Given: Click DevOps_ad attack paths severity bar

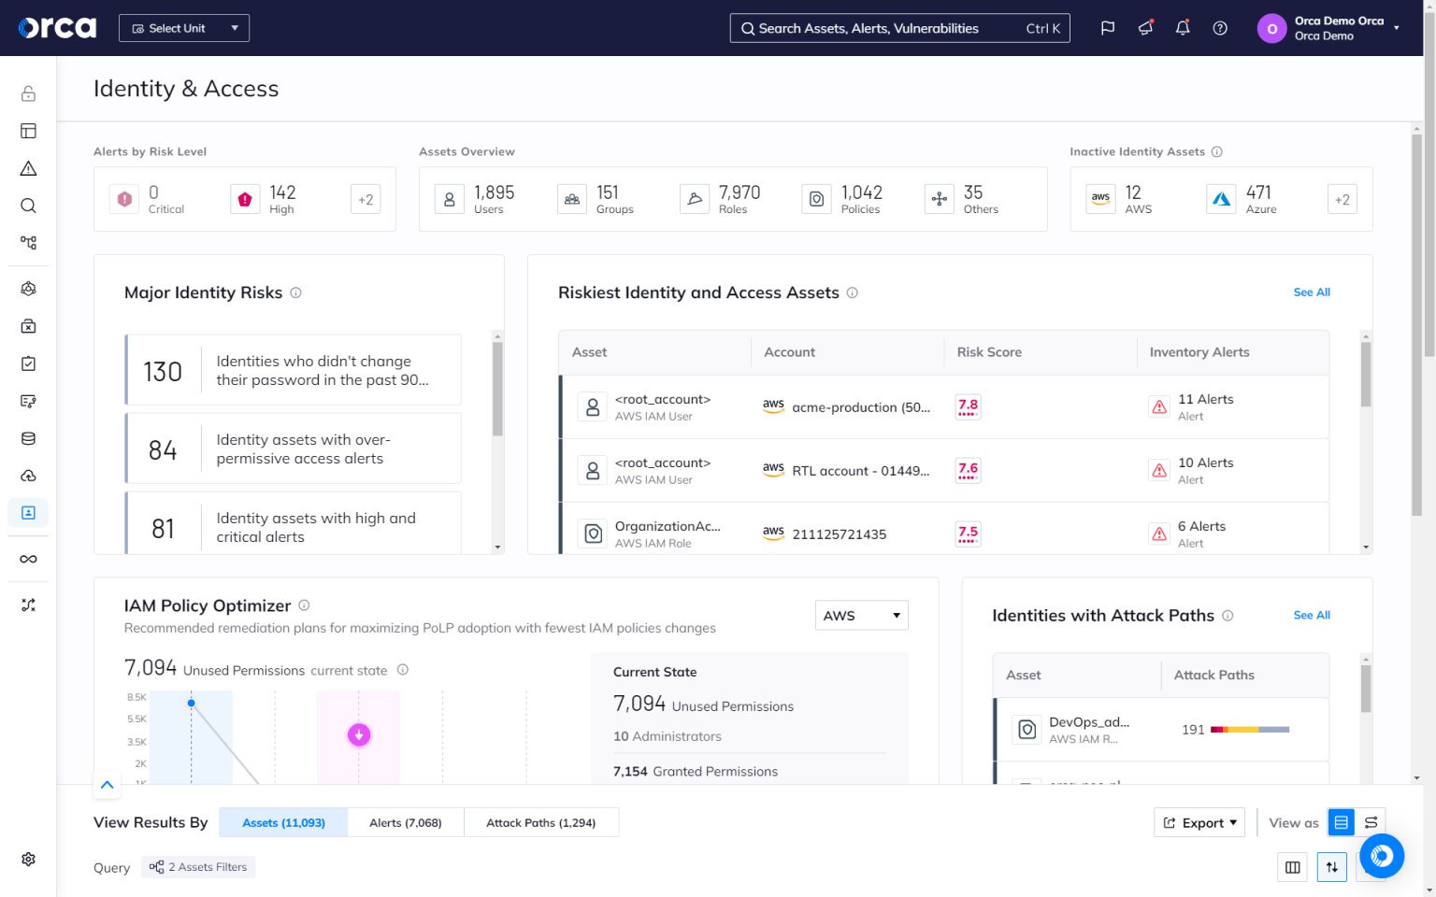Looking at the screenshot, I should (x=1250, y=730).
